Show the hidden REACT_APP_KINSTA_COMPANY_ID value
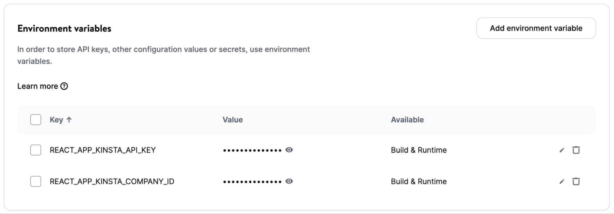Viewport: 614px width, 214px height. click(x=289, y=181)
